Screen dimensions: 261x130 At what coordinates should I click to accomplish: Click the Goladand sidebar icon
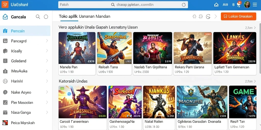click(5, 61)
